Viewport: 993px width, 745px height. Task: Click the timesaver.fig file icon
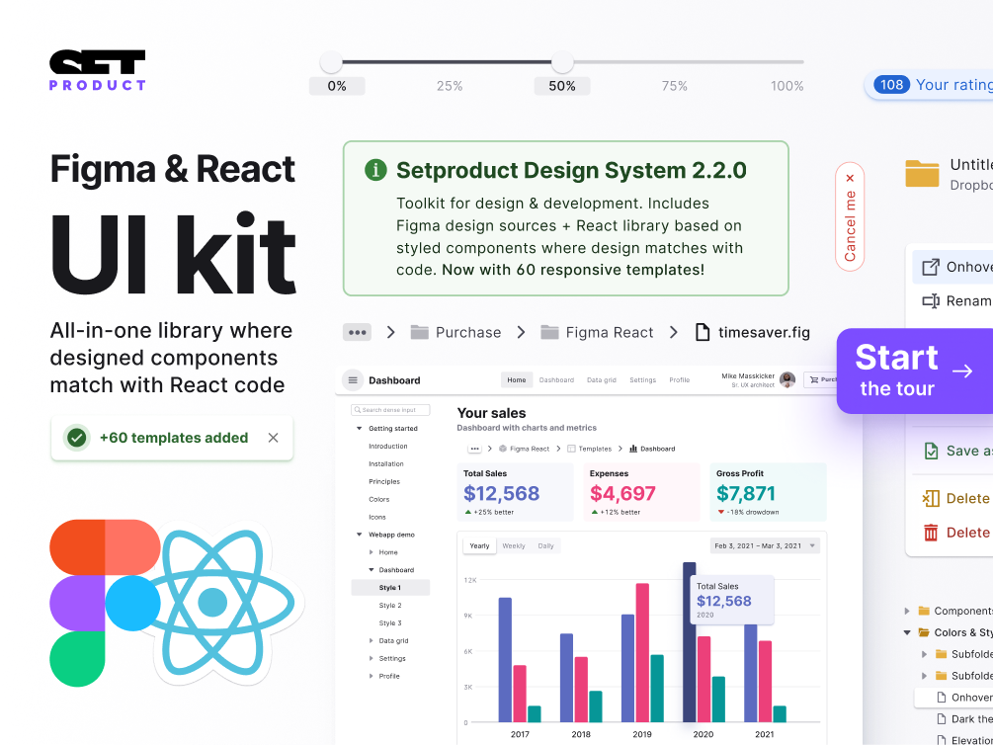(703, 333)
